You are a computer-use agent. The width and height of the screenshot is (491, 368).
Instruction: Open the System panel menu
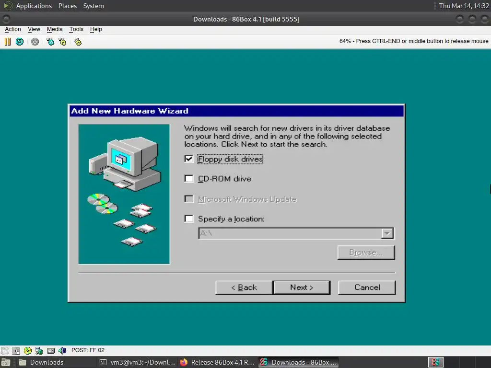click(94, 6)
